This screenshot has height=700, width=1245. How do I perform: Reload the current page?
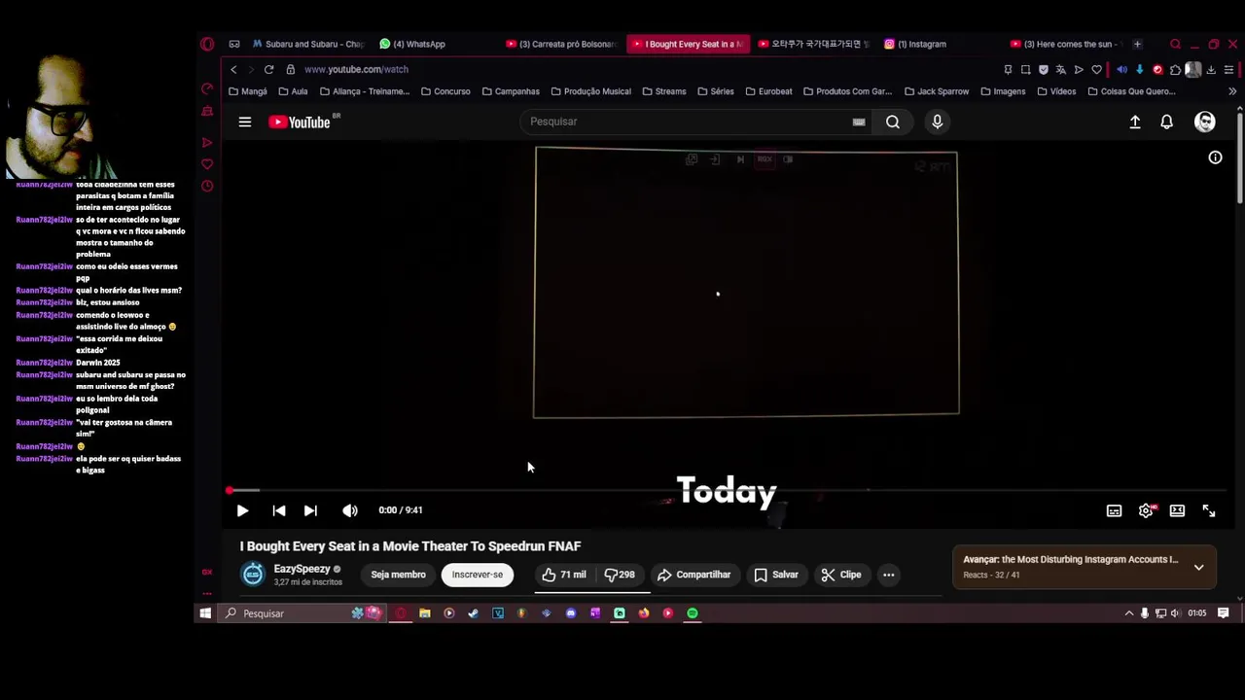[268, 69]
